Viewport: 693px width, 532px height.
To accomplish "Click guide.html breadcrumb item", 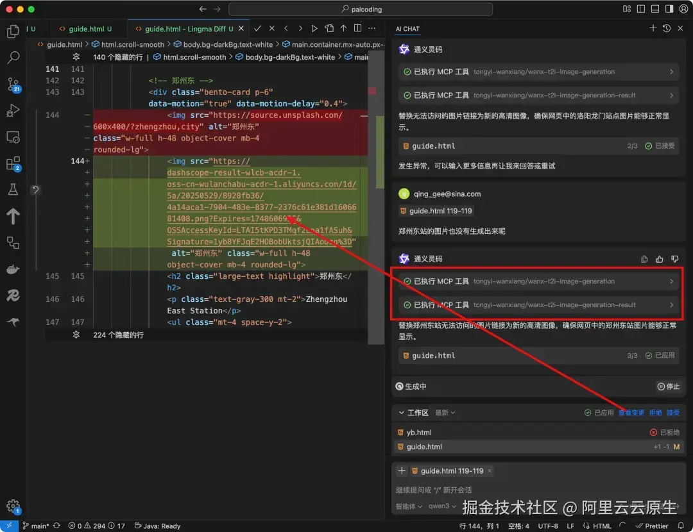I will click(65, 44).
